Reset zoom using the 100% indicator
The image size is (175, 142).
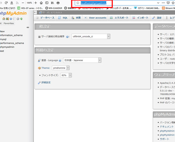click(x=29, y=3)
